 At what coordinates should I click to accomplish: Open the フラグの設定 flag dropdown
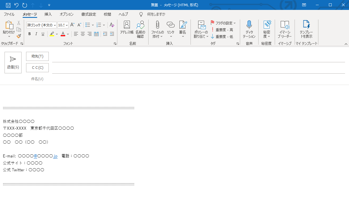click(223, 23)
